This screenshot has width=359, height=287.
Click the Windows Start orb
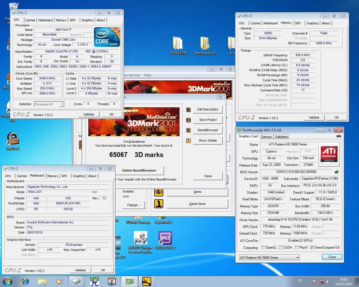click(8, 281)
